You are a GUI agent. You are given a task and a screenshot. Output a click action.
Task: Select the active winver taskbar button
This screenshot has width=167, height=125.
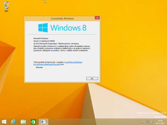43,122
